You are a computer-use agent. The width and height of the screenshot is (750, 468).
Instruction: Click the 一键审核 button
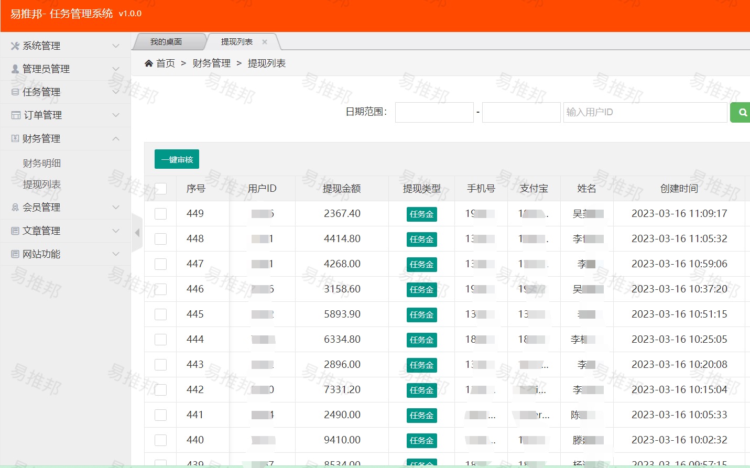tap(177, 159)
